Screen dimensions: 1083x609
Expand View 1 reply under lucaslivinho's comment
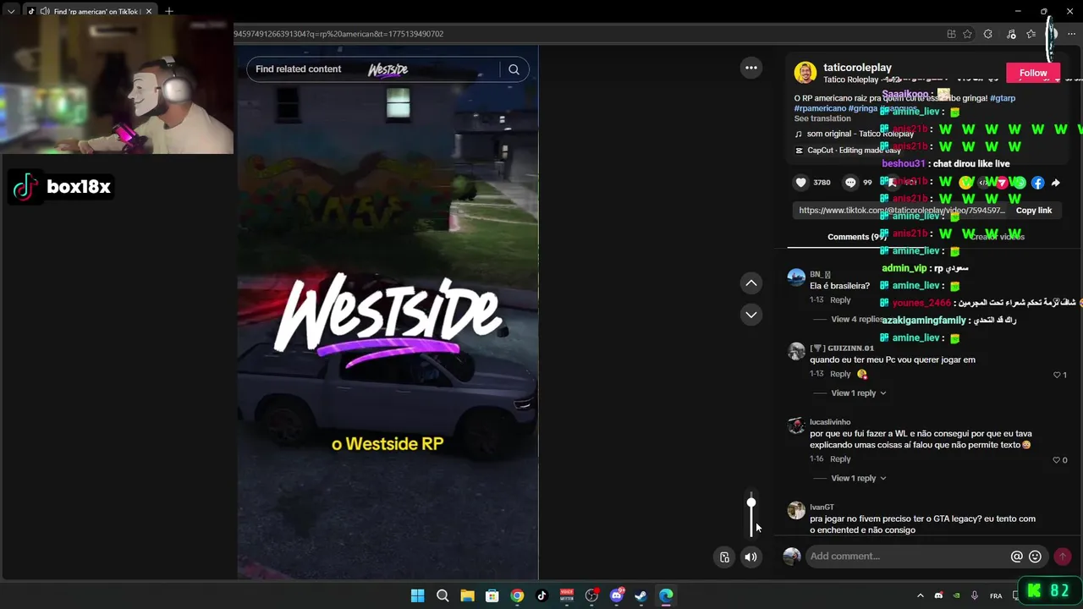[858, 479]
